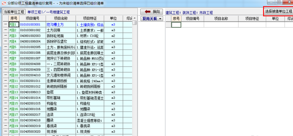Click the 单位 header in left table
Screen dimensions: 293x136
click(113, 19)
